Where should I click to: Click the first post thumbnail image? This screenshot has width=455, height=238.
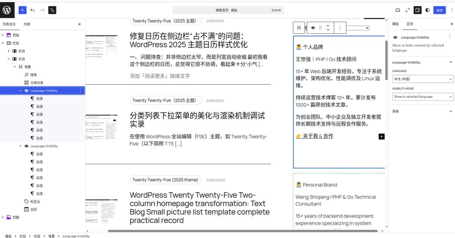[101, 45]
